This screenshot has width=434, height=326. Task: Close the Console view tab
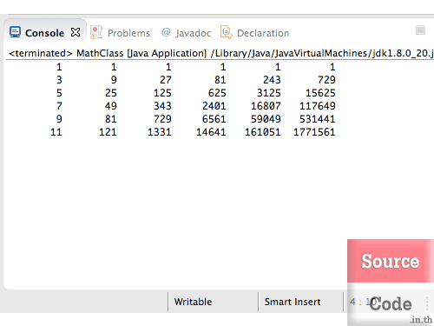click(x=76, y=32)
